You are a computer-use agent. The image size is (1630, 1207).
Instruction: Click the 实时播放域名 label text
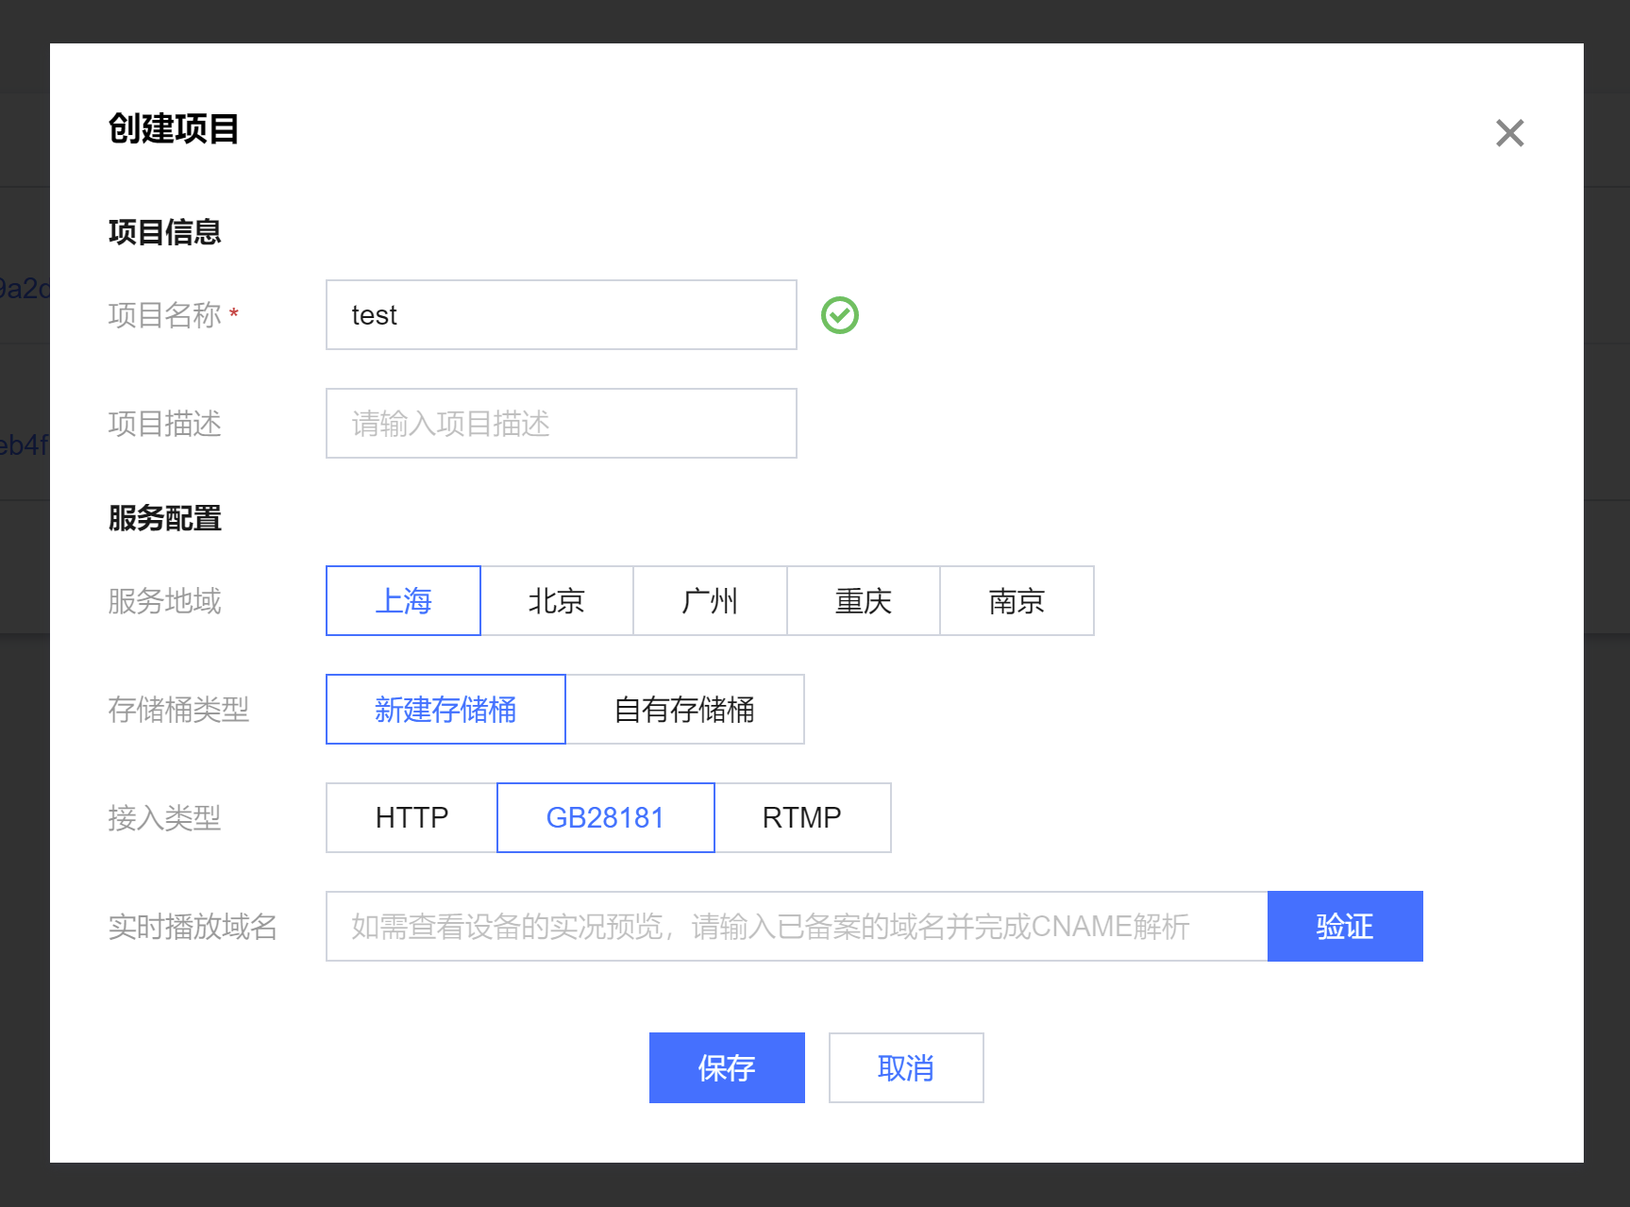pos(193,927)
